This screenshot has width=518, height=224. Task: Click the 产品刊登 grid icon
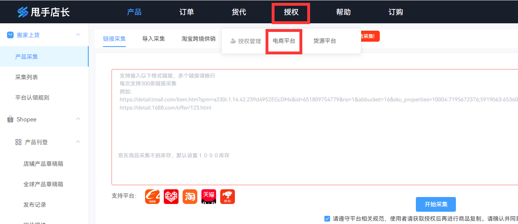(x=18, y=142)
